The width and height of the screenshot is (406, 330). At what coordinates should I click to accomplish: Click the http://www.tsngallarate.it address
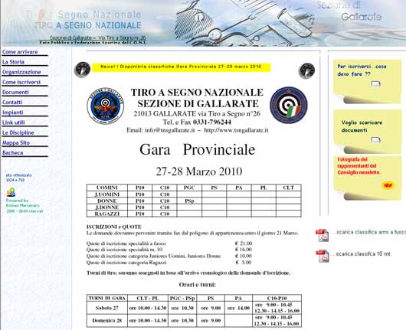tap(236, 130)
